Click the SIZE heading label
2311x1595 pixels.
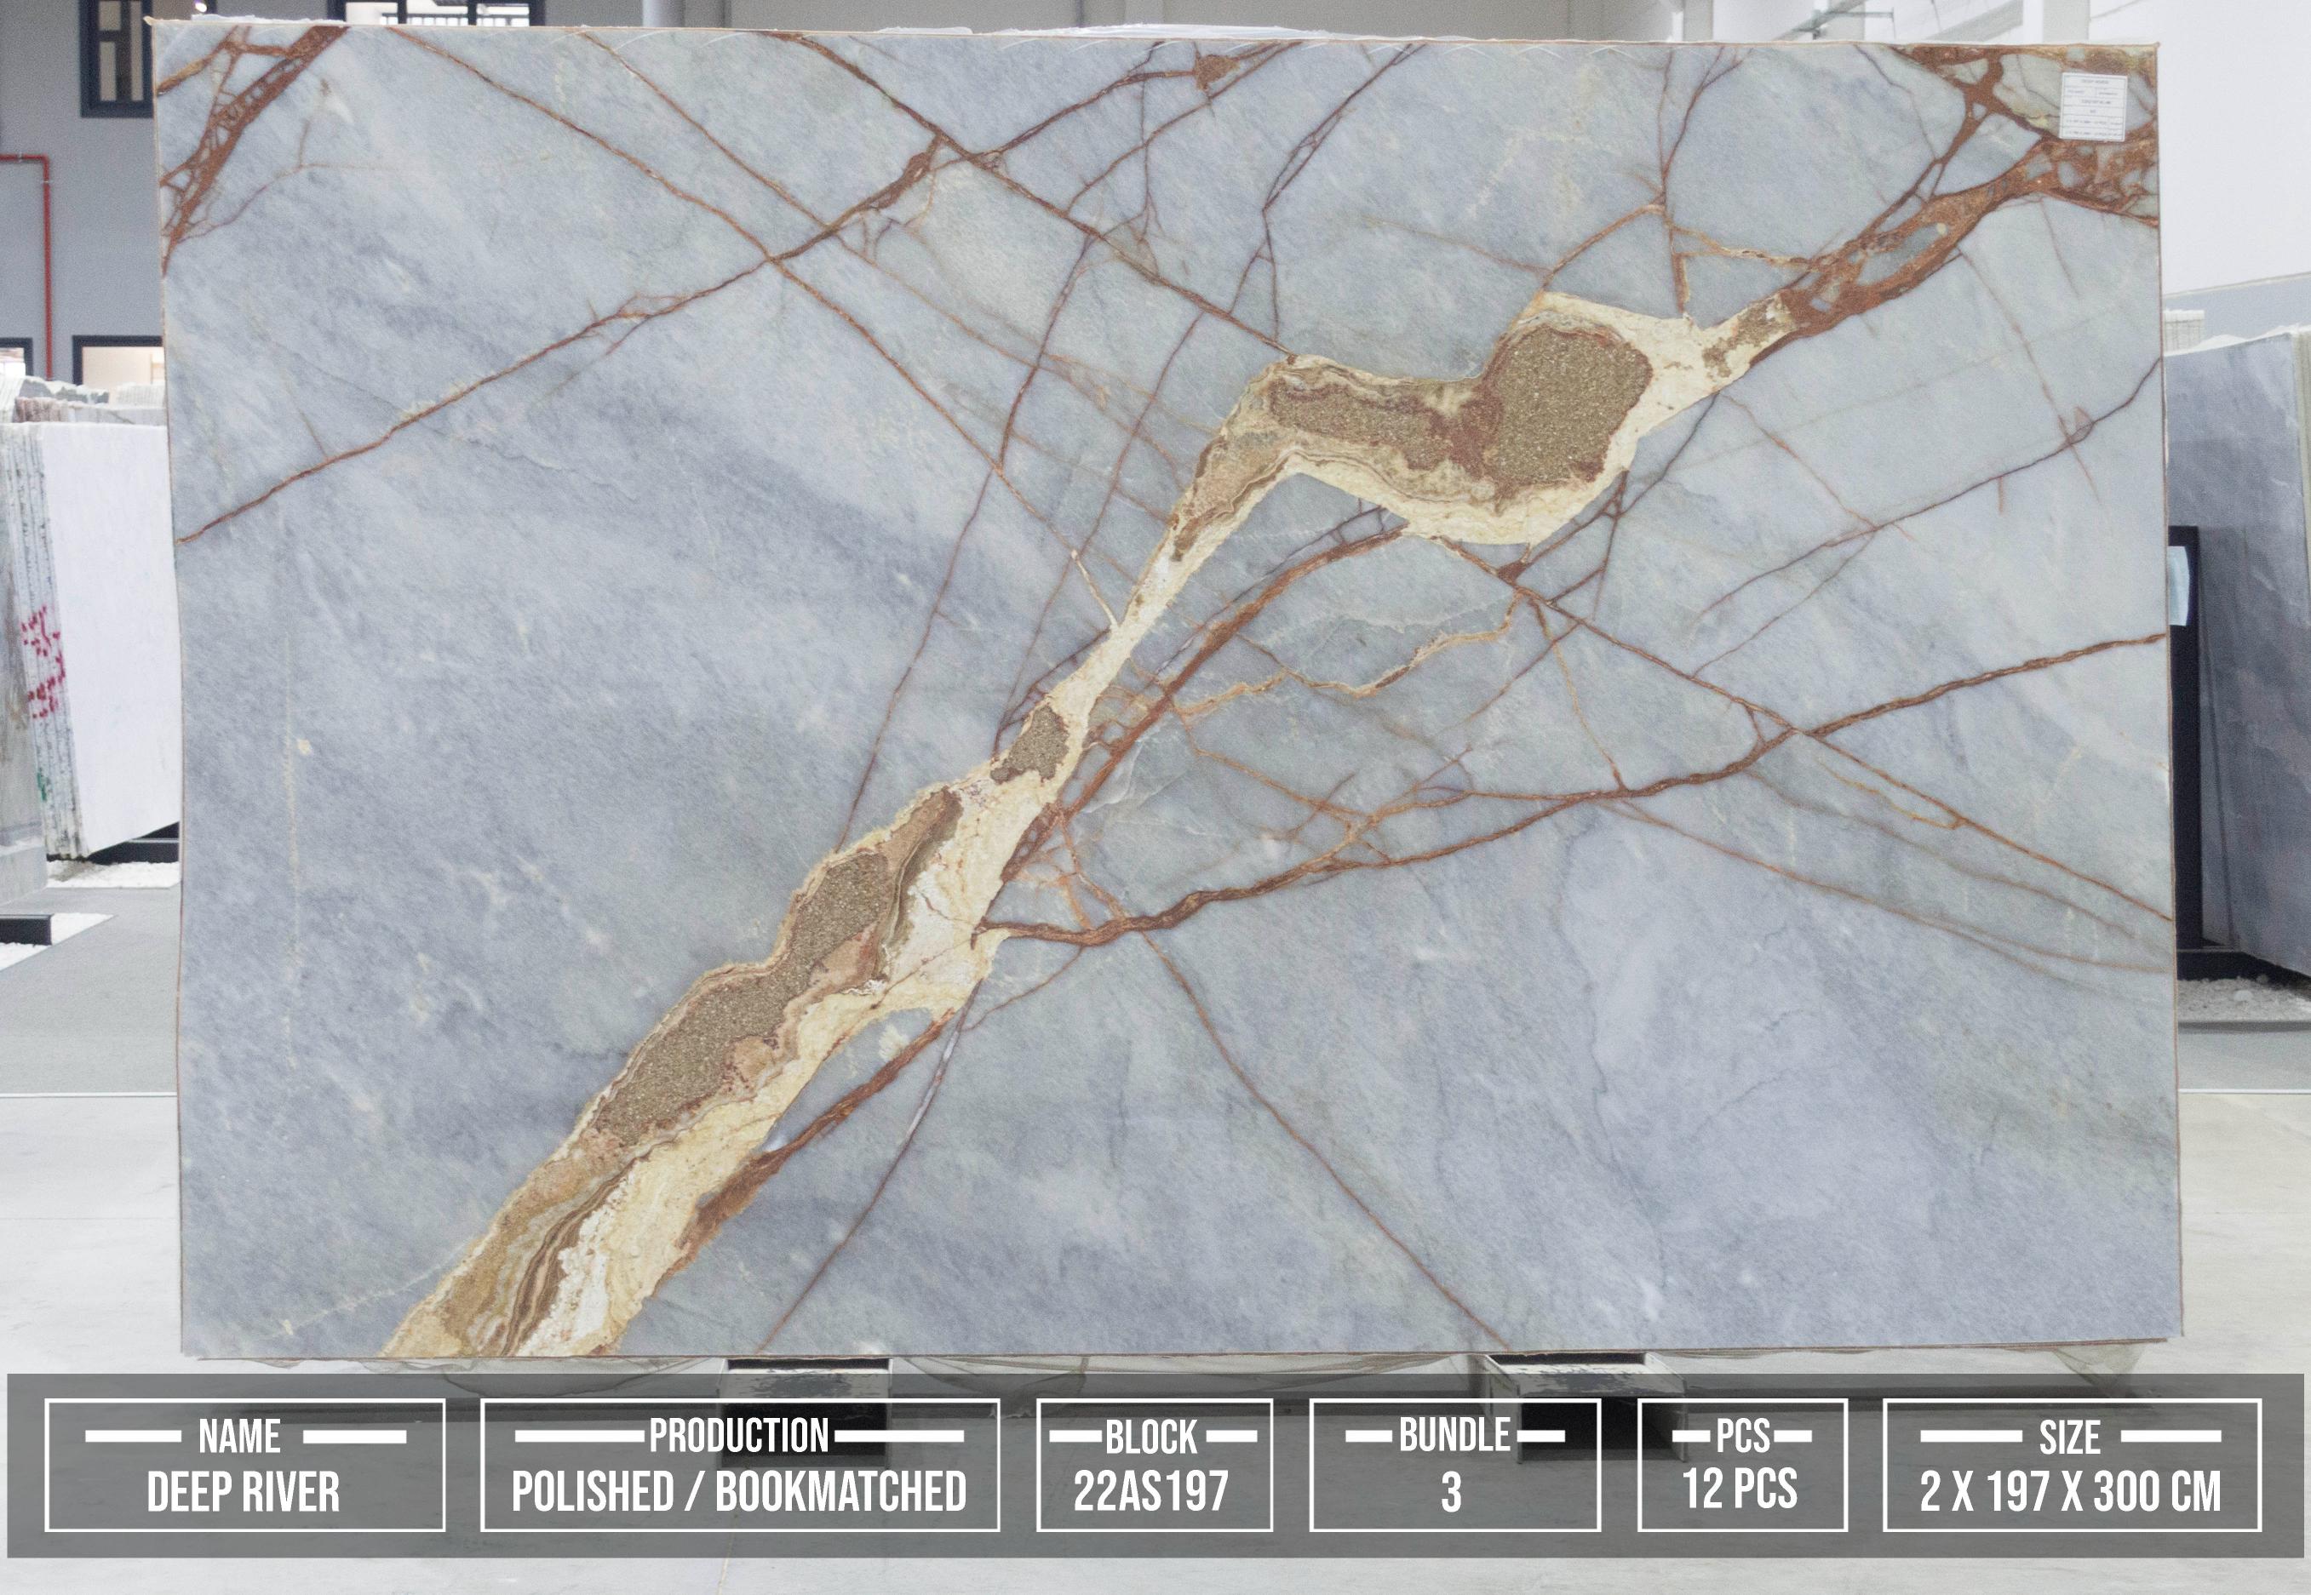tap(2069, 1437)
